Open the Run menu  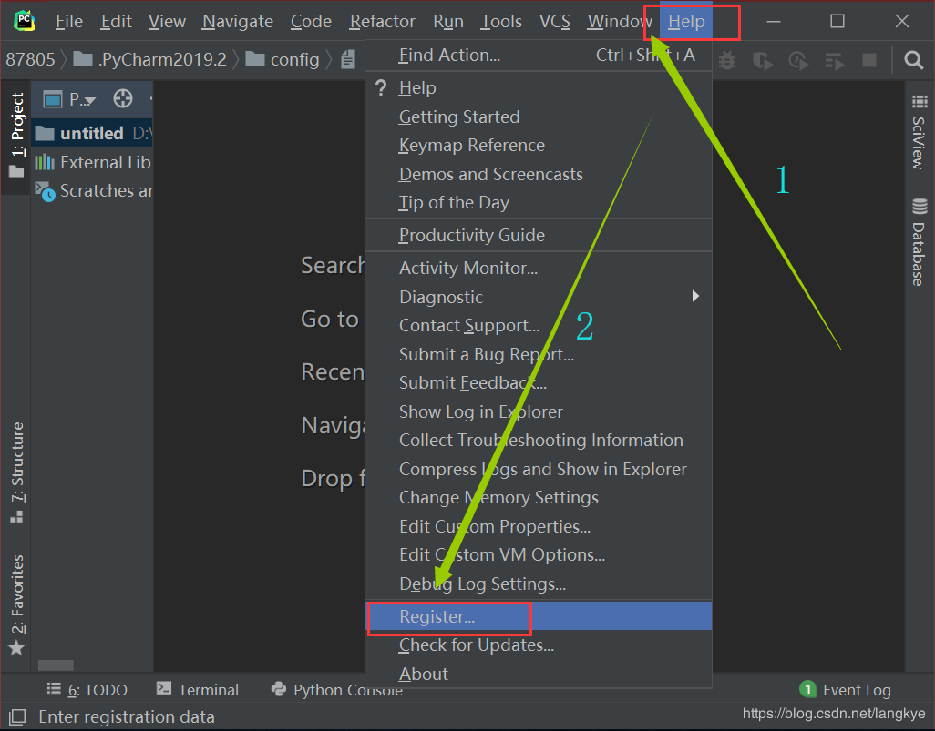(x=447, y=22)
